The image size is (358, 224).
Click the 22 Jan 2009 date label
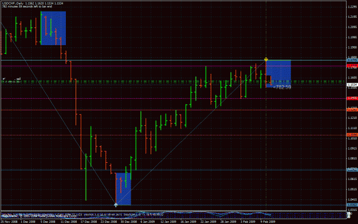[x=208, y=222]
